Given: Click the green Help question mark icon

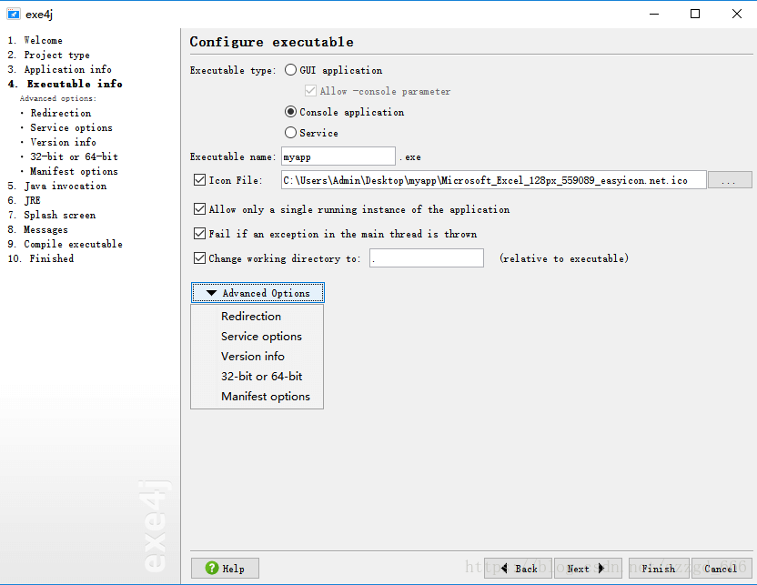Looking at the screenshot, I should click(212, 568).
